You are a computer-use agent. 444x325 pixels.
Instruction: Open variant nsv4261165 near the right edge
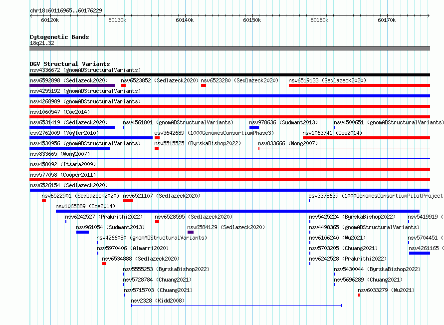tap(426, 248)
